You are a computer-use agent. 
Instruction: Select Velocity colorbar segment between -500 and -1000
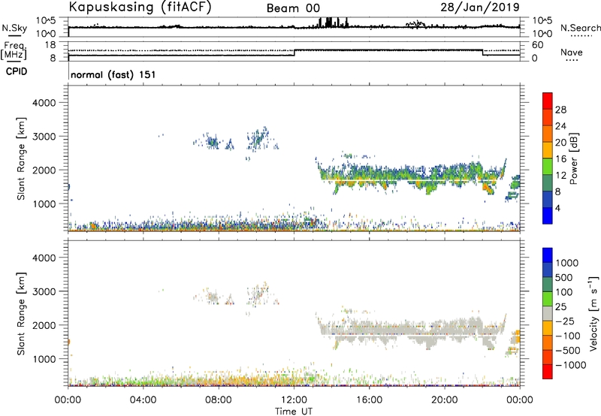click(x=548, y=357)
